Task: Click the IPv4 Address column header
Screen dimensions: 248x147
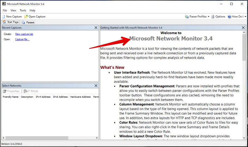Action: tap(43, 97)
